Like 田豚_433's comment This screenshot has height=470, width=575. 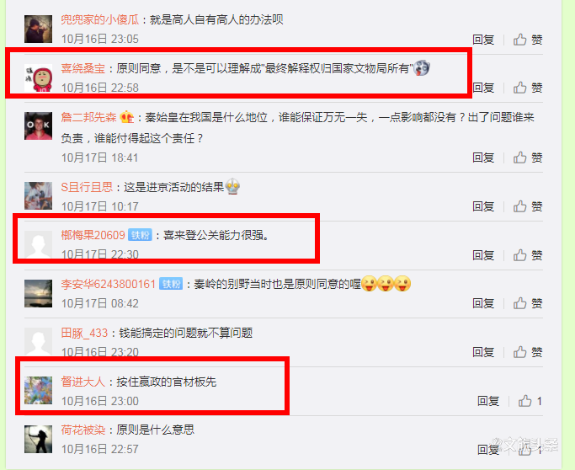tap(527, 352)
